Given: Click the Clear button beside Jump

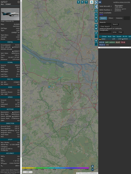Looking at the screenshot, I should tap(120, 32).
